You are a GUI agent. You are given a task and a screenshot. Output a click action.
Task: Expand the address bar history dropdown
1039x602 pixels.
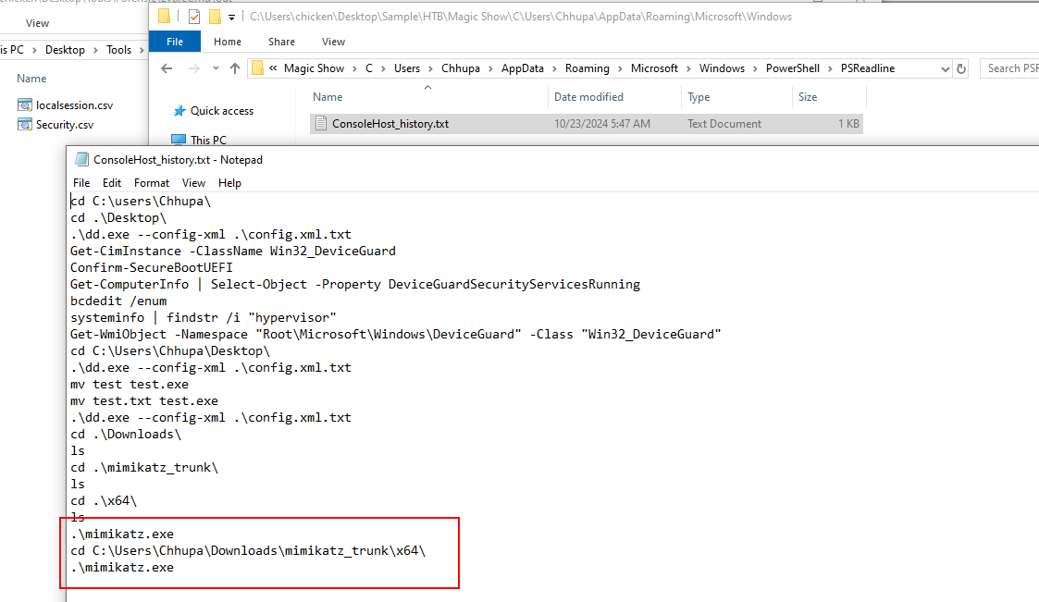(x=945, y=68)
